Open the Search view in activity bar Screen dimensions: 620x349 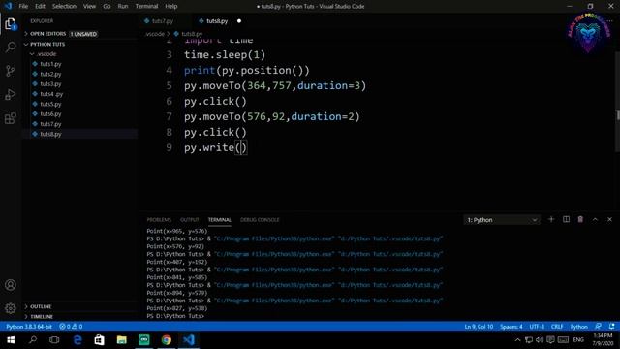tap(11, 48)
